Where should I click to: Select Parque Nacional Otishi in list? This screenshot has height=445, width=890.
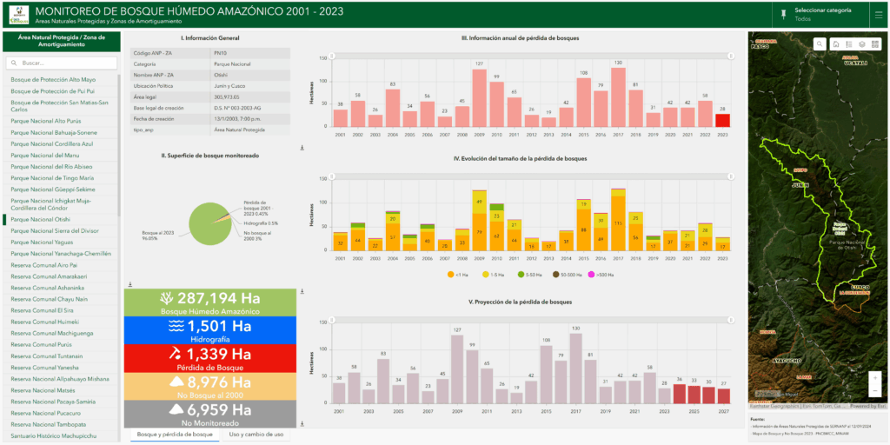point(62,219)
